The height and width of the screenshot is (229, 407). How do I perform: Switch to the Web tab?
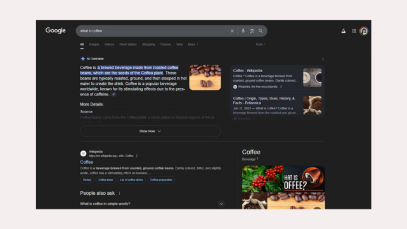pos(179,44)
